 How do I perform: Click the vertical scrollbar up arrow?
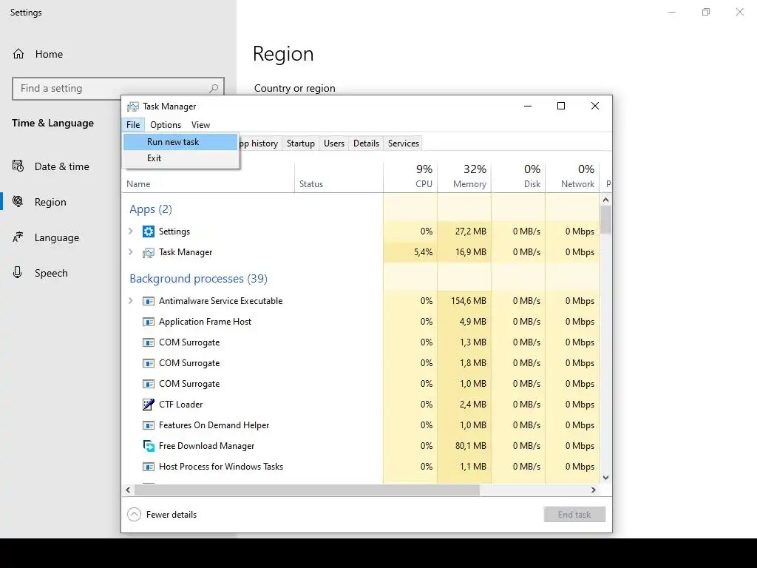click(606, 200)
